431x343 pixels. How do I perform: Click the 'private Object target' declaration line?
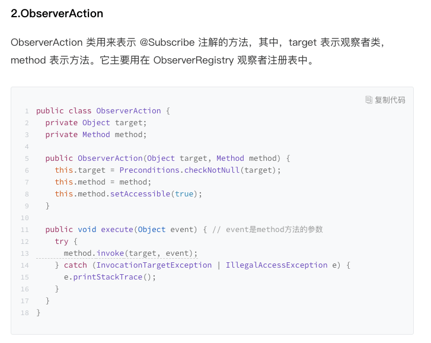95,123
